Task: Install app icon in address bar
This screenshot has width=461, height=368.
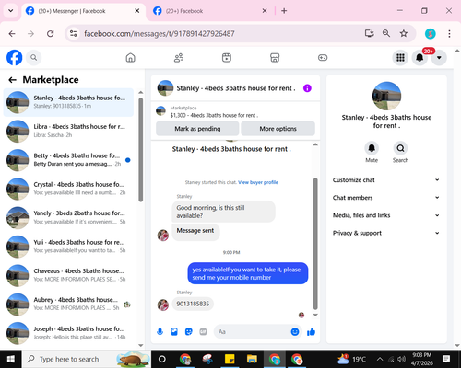Action: pos(369,33)
